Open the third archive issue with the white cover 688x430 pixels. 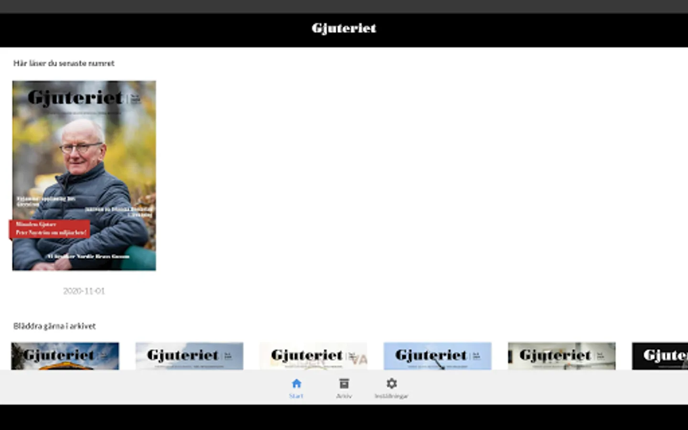[313, 356]
